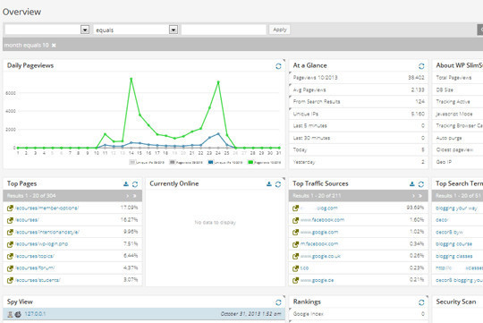The image size is (483, 323).
Task: Open the 127.0.0.1 Spy View entry
Action: (35, 314)
